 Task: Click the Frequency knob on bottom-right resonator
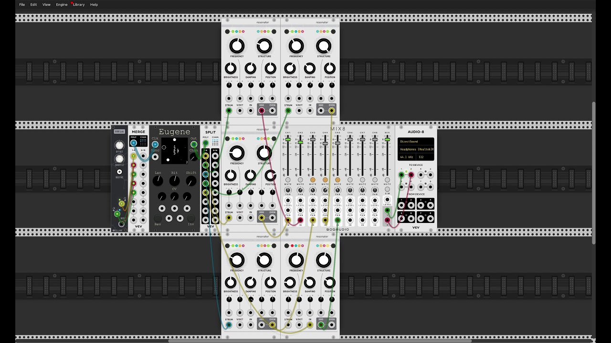(x=296, y=260)
